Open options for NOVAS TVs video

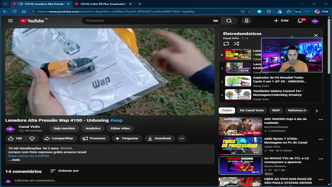pyautogui.click(x=321, y=159)
